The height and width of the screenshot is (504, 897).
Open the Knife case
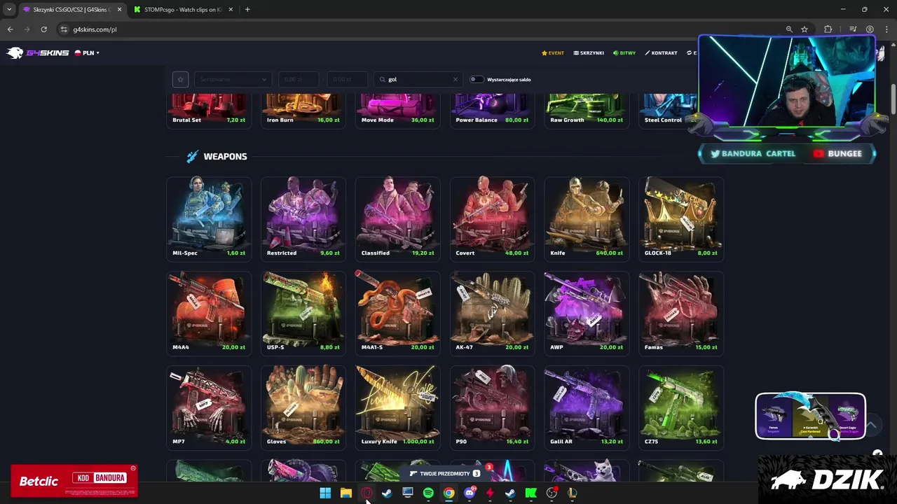[587, 218]
